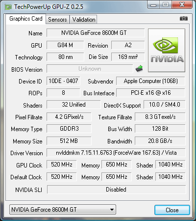Click the Driver Version nvlddmkm field
Viewport: 196px width, 221px height.
pos(116,153)
